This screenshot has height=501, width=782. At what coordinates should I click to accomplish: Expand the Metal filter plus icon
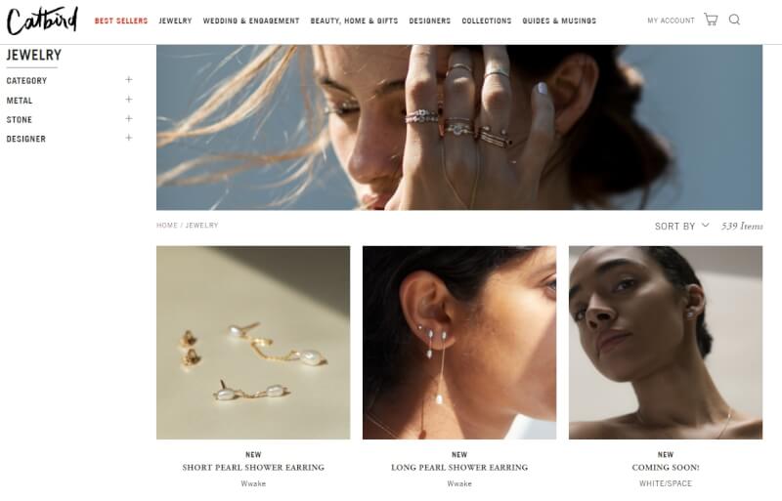coord(129,100)
